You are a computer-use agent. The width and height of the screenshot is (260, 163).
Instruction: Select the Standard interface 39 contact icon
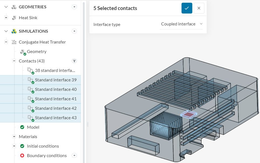click(30, 80)
